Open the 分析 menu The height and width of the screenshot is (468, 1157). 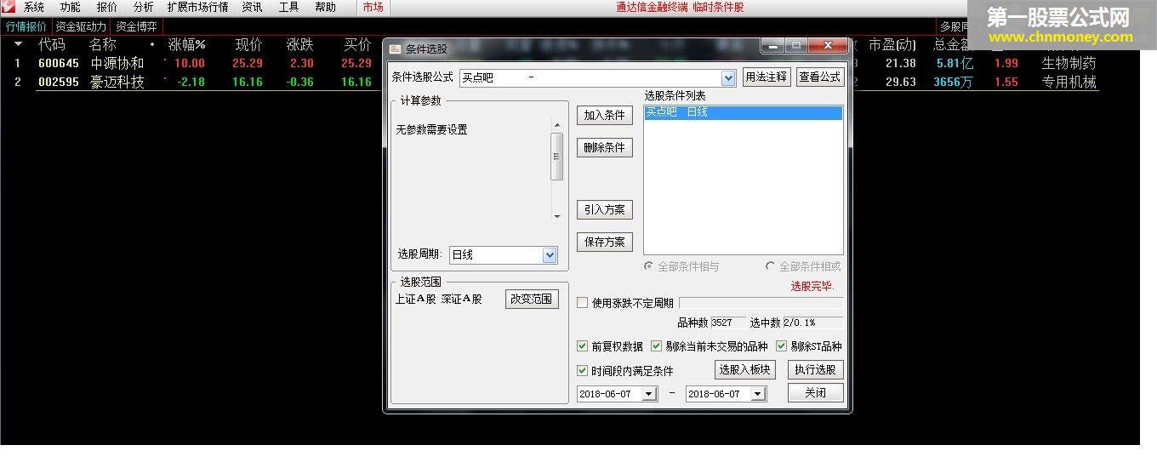click(x=144, y=7)
